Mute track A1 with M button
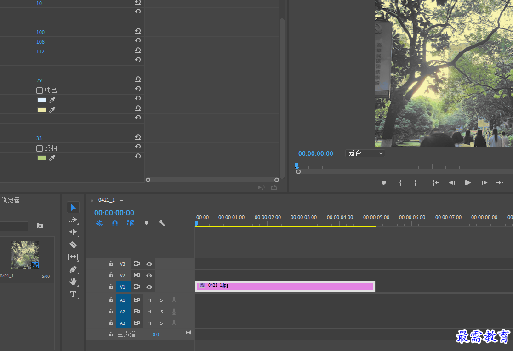513x351 pixels. pyautogui.click(x=149, y=300)
